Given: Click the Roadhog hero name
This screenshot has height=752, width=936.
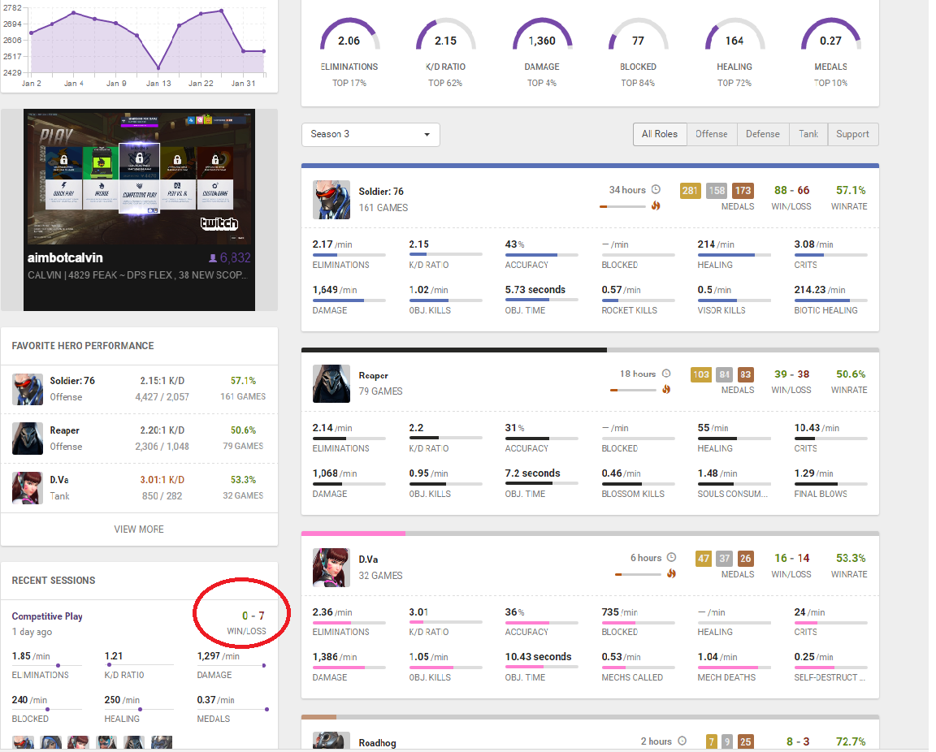Looking at the screenshot, I should [x=377, y=743].
